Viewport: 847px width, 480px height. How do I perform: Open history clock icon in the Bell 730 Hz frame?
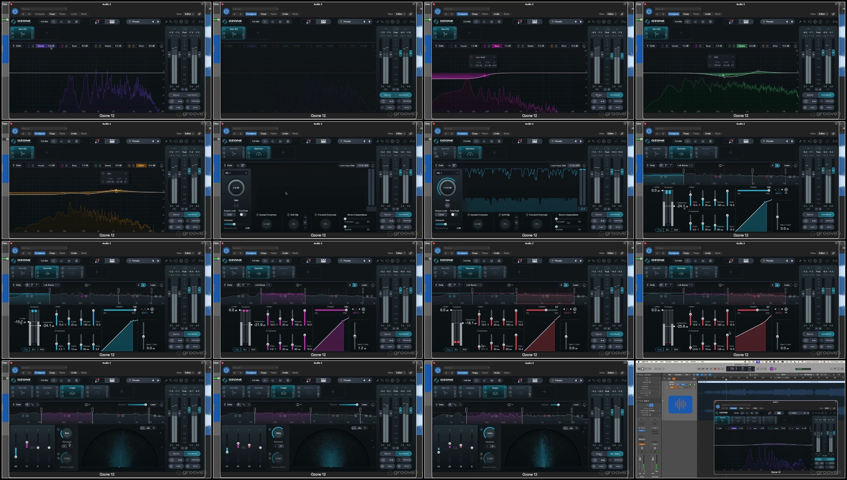[x=810, y=22]
